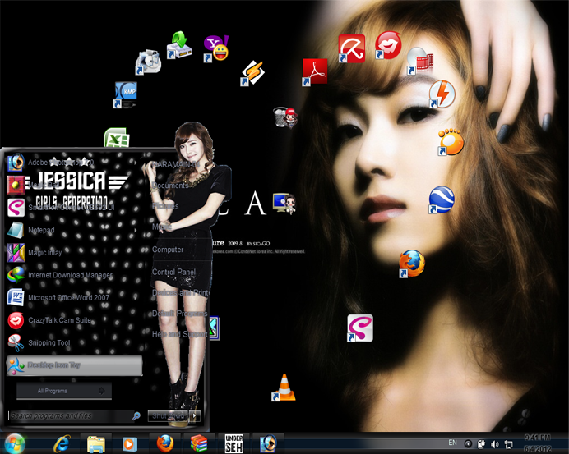Open the Recycle Bin desktop icon
569x454 pixels.
(284, 117)
